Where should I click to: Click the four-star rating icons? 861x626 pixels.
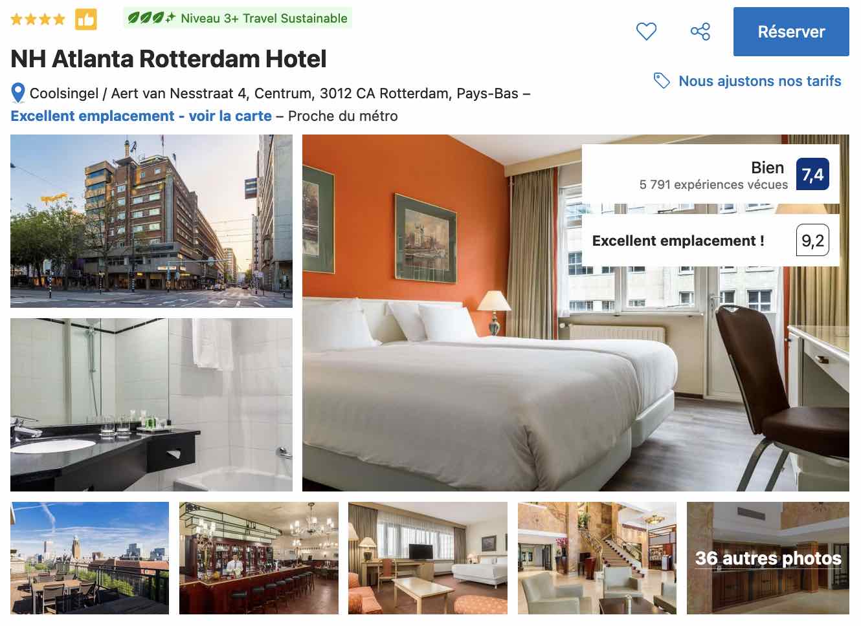click(x=38, y=19)
